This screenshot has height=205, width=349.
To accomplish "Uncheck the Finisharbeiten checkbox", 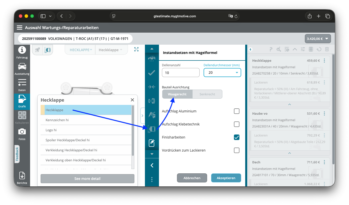I will 237,137.
